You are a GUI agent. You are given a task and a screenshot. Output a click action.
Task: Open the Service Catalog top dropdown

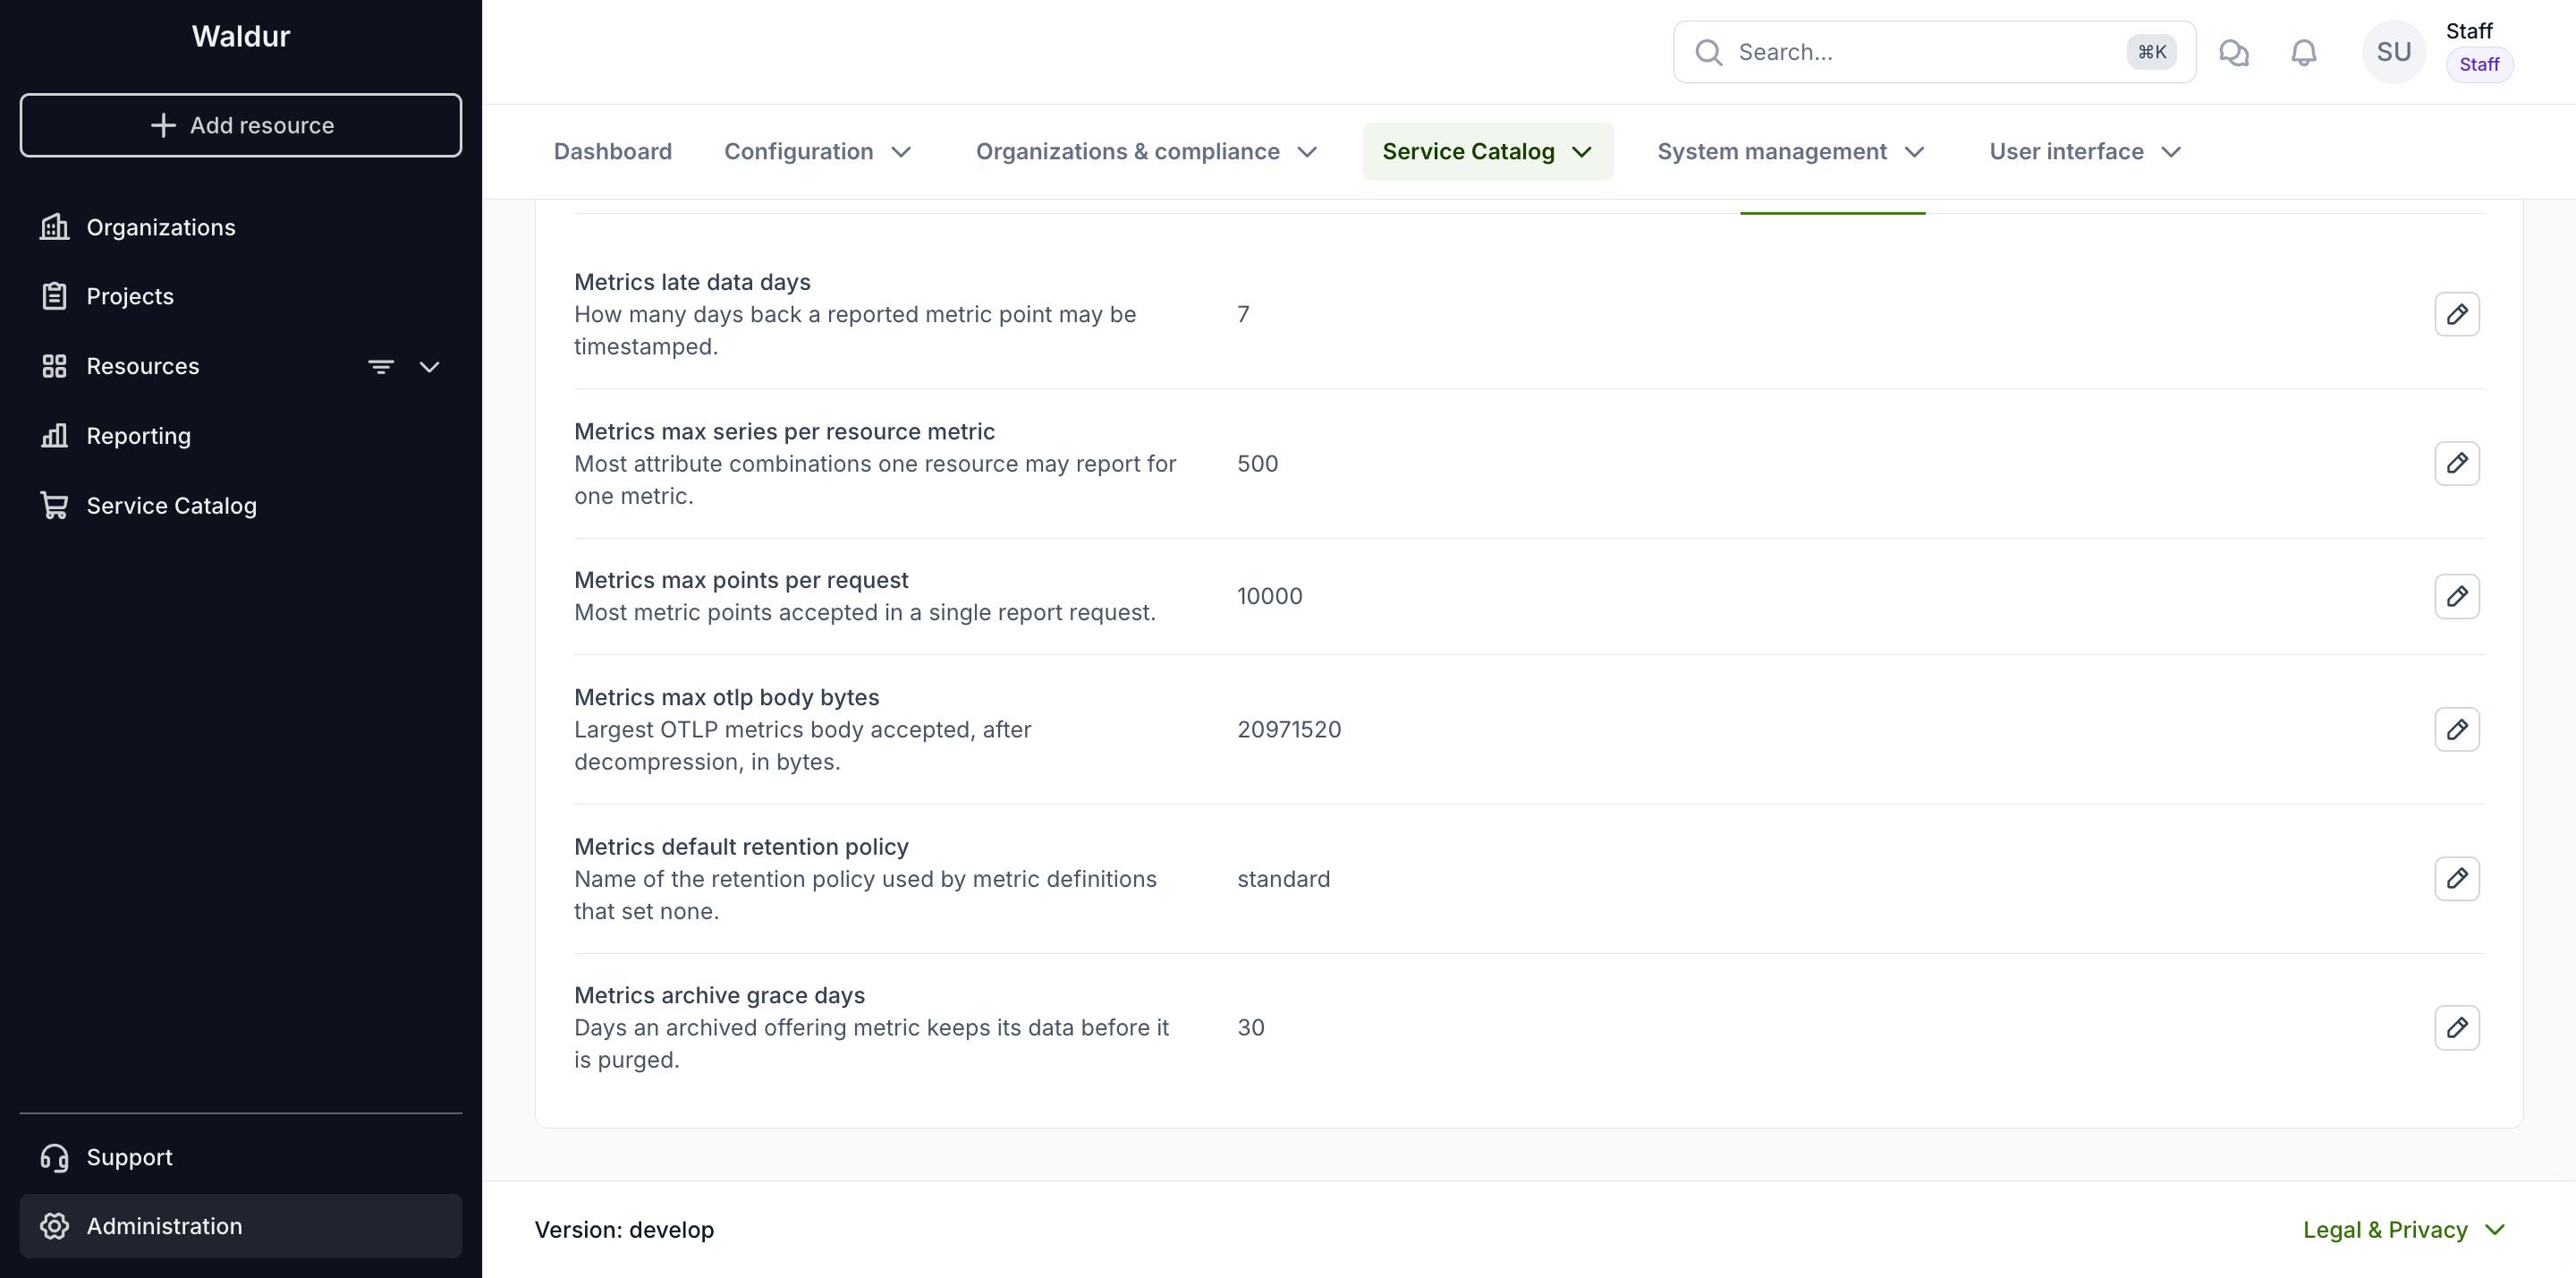tap(1487, 152)
